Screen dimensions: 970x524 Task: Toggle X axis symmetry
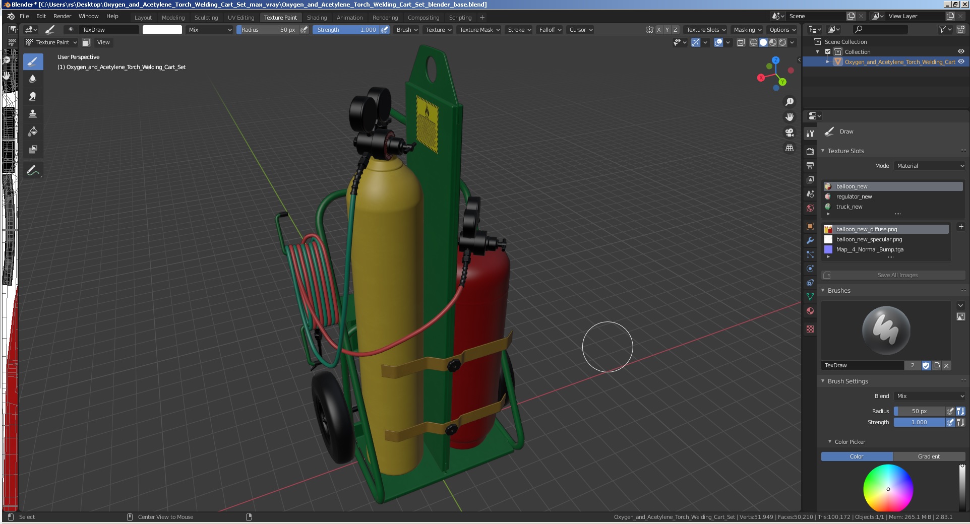pos(658,30)
